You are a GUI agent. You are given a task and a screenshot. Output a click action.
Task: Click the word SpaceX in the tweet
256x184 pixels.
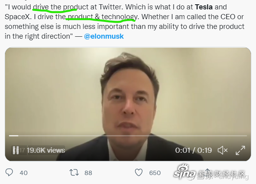(x=18, y=17)
